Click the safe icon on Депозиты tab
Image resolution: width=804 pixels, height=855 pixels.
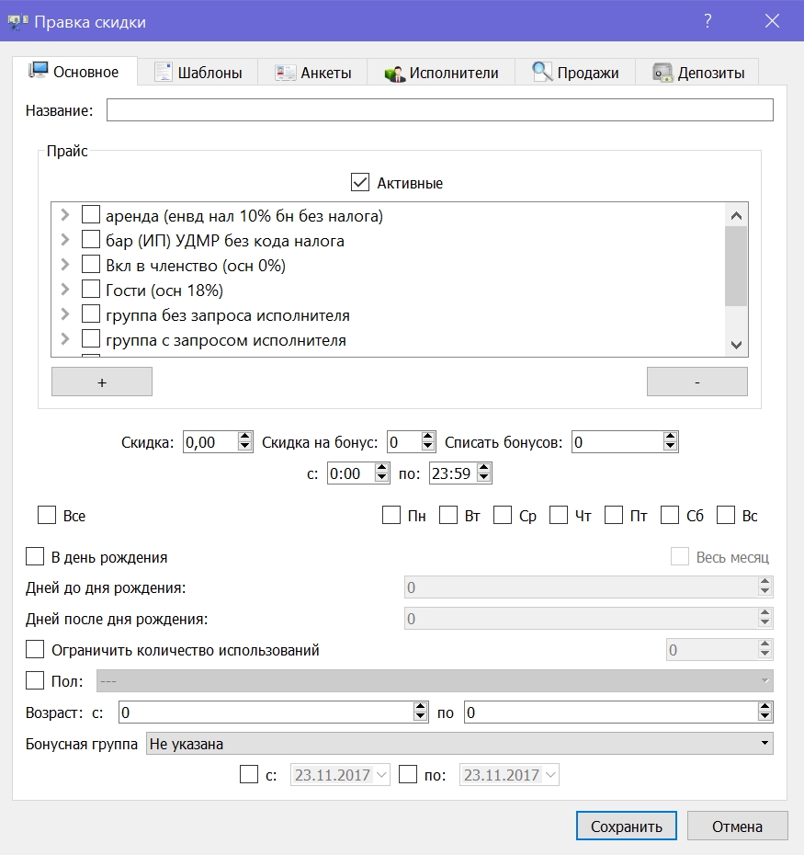662,73
